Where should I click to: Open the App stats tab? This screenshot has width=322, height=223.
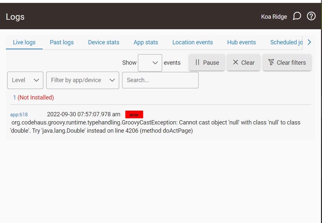[146, 42]
